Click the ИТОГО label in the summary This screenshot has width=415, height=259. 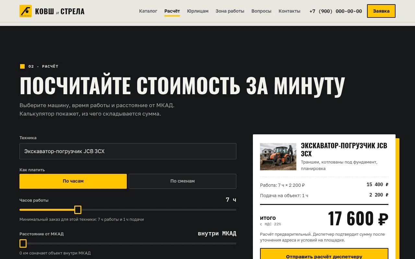268,218
